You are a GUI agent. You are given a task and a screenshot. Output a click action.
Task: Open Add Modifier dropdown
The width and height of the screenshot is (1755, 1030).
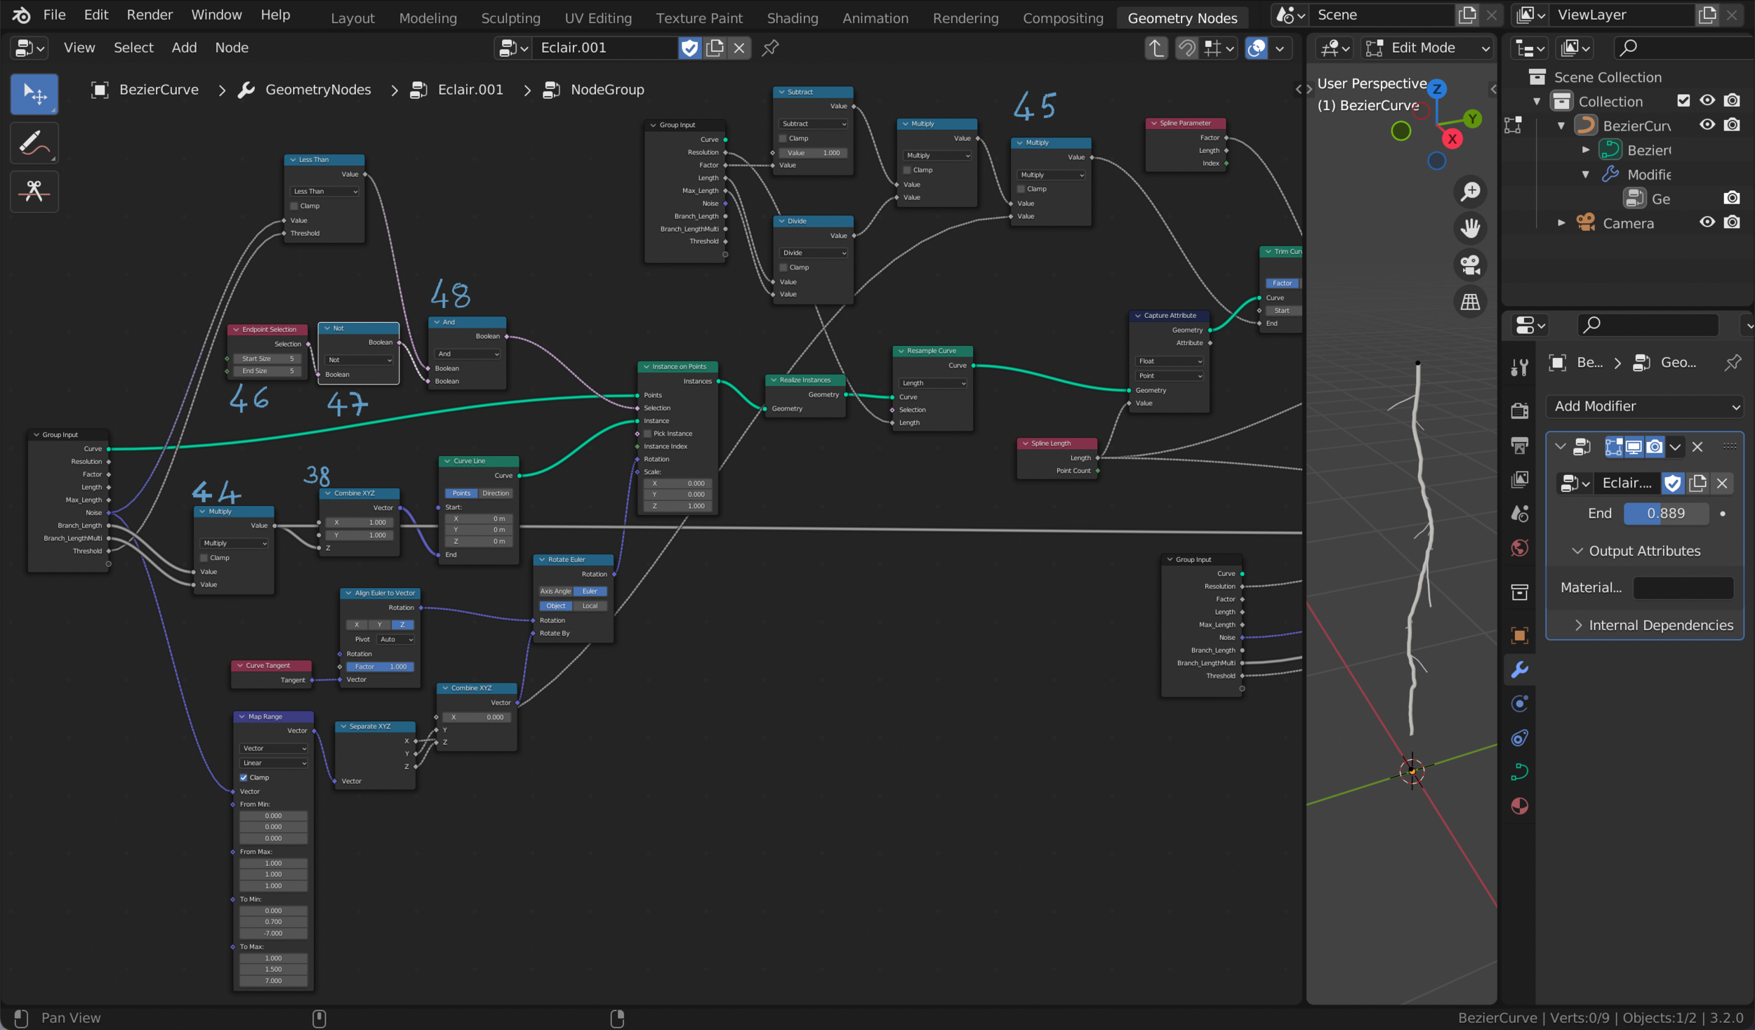(1645, 406)
